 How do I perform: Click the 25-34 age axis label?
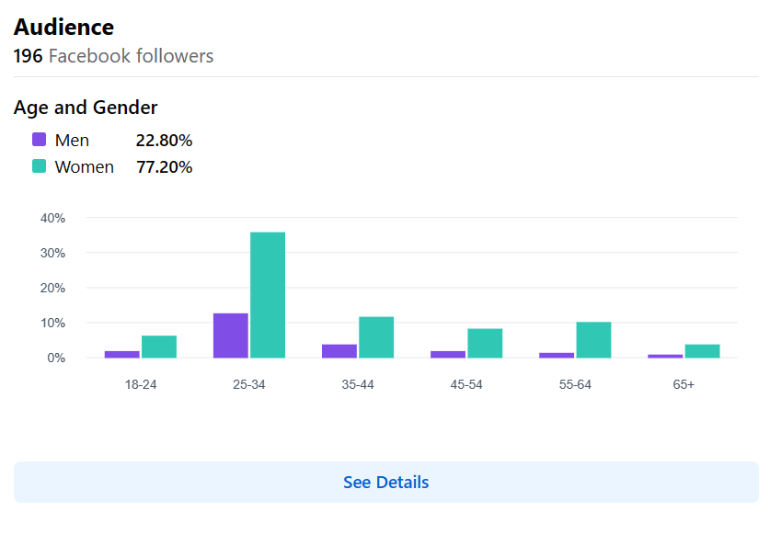pyautogui.click(x=249, y=384)
